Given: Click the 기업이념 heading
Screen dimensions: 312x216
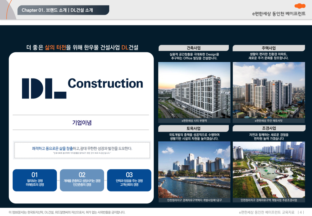Looking at the screenshot, I should click(x=82, y=122).
